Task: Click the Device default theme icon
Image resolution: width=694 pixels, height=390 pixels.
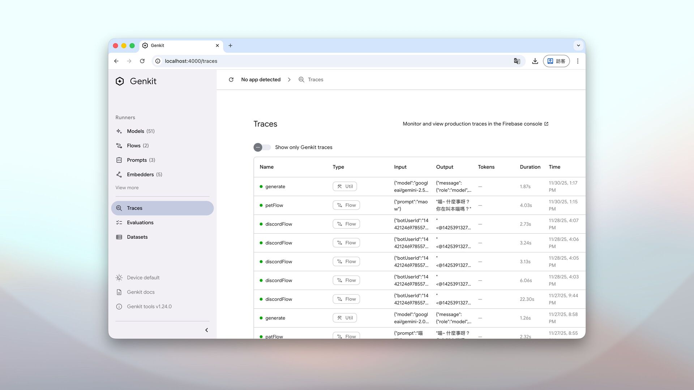Action: (x=119, y=278)
